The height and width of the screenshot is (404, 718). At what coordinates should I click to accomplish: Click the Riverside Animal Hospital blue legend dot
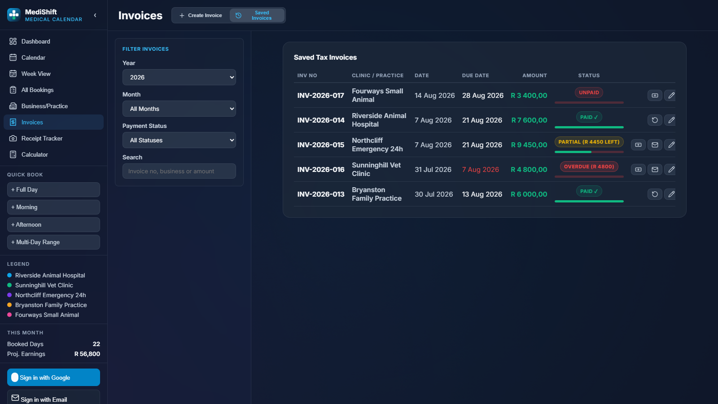tap(9, 275)
